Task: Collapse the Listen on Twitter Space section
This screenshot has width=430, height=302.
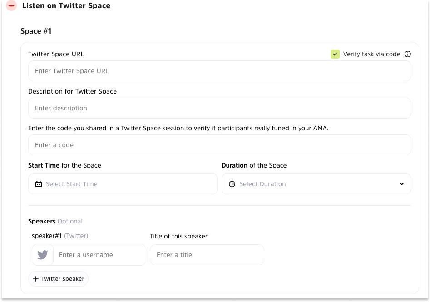Action: [x=11, y=6]
